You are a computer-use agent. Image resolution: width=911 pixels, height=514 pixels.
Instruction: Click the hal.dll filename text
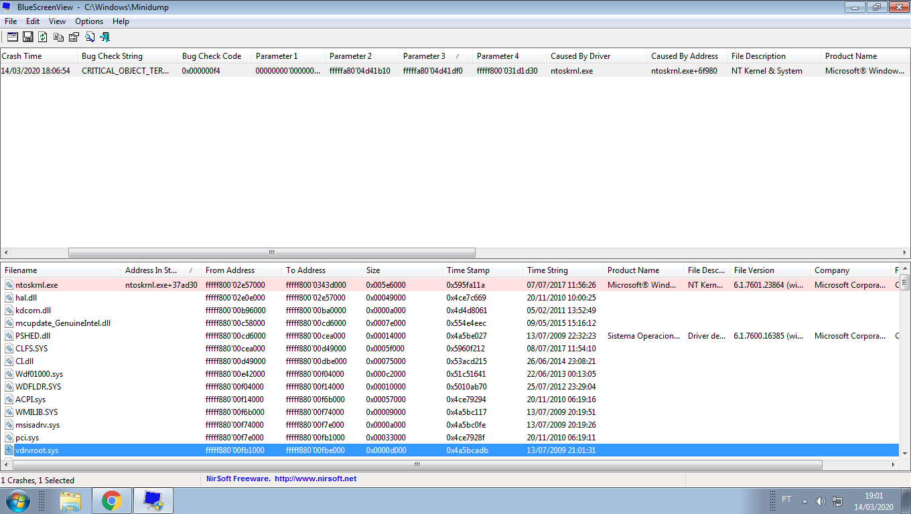pyautogui.click(x=26, y=298)
